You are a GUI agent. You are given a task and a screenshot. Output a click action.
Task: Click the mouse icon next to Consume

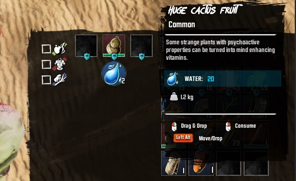click(x=228, y=126)
